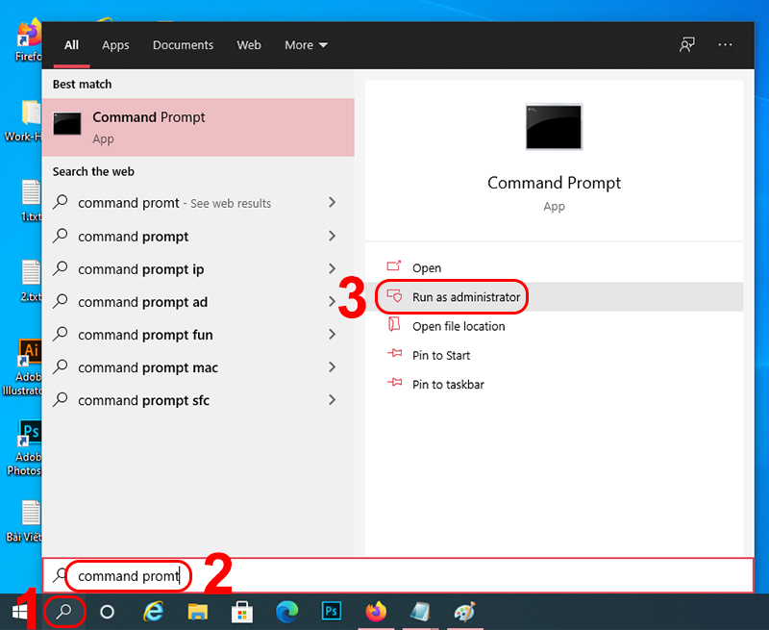This screenshot has width=769, height=630.
Task: Launch Microsoft Edge from the taskbar
Action: pos(286,612)
